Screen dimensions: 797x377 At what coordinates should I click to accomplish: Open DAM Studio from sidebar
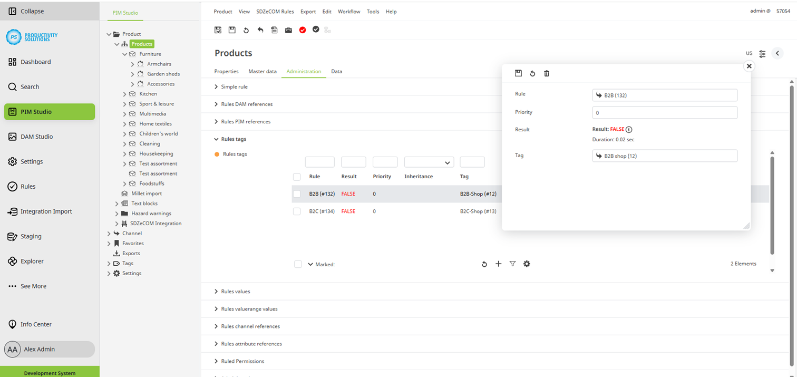pyautogui.click(x=36, y=137)
